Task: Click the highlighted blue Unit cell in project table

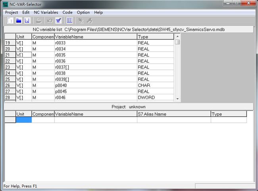Action: pyautogui.click(x=23, y=120)
